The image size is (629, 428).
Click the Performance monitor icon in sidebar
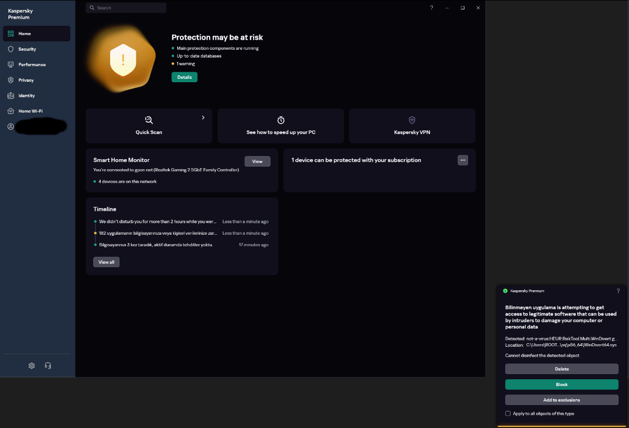click(x=10, y=64)
